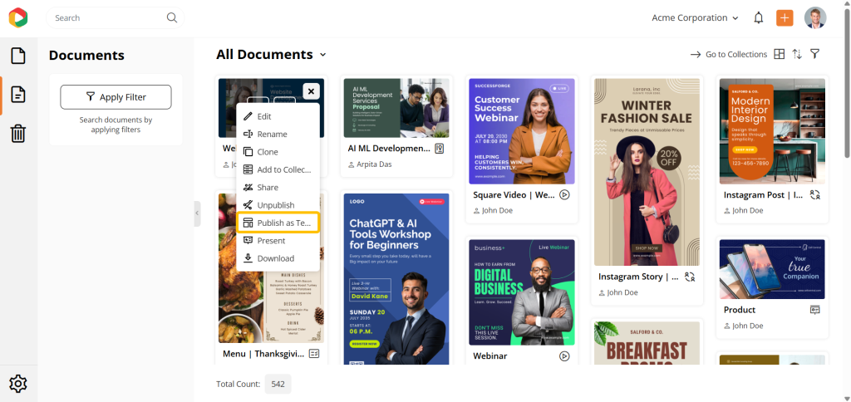Click the notification bell icon

click(758, 18)
